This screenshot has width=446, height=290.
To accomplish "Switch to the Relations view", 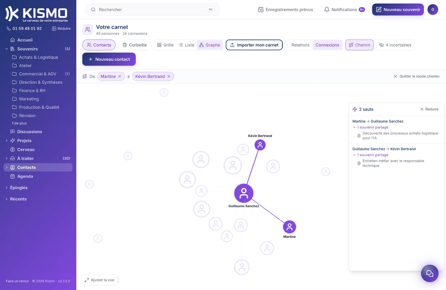I will [x=300, y=45].
